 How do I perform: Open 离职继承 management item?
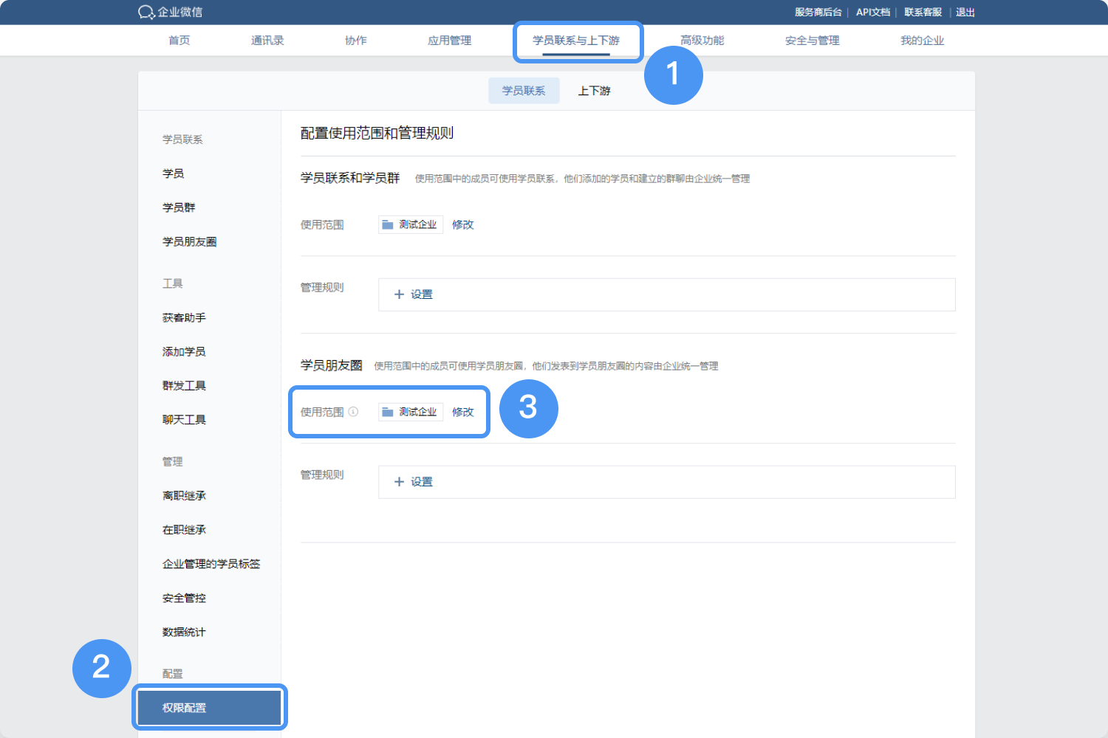184,496
